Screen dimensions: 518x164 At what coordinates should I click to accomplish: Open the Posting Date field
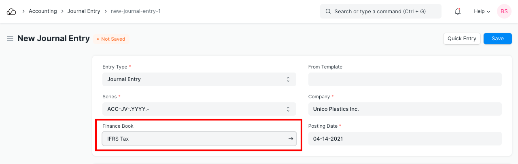tap(405, 139)
